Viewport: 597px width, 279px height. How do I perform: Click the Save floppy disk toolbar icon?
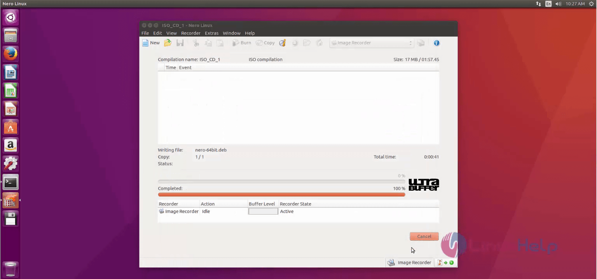(180, 43)
